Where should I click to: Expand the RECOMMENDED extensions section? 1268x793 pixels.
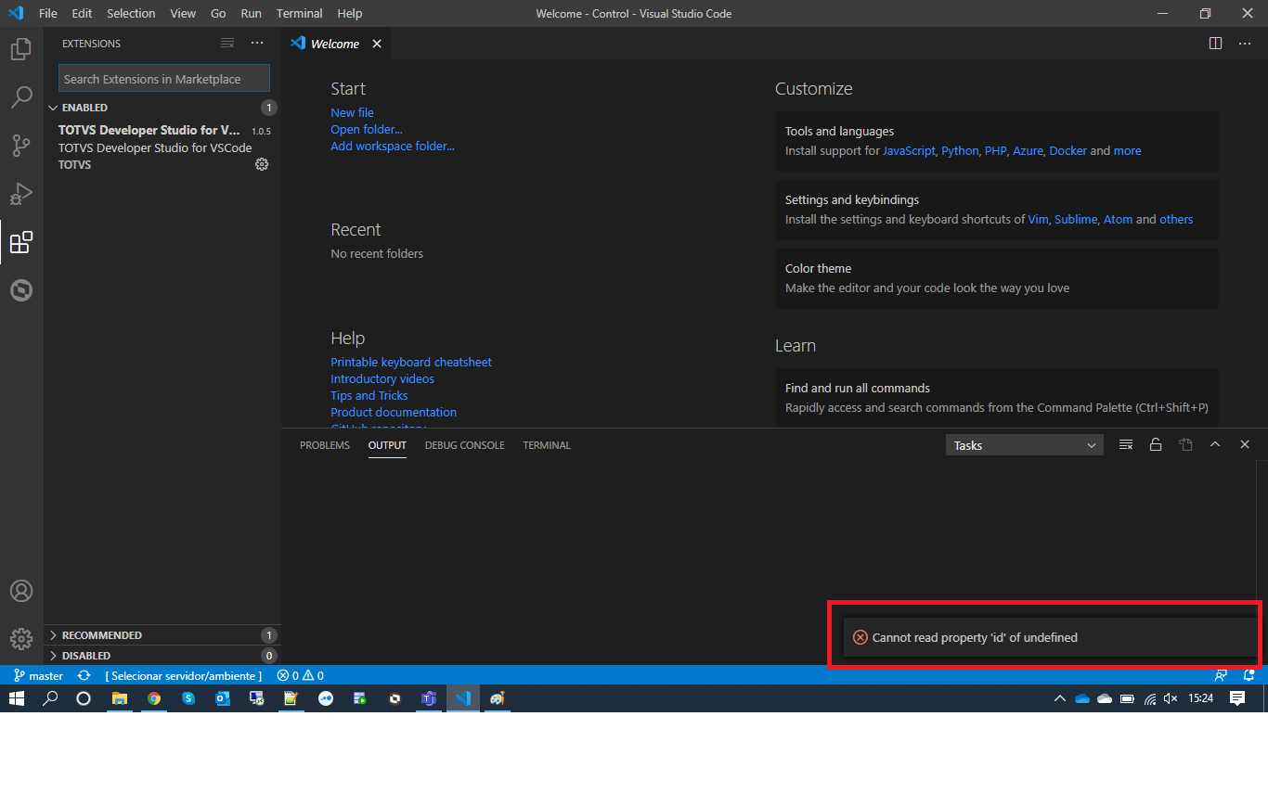[106, 634]
